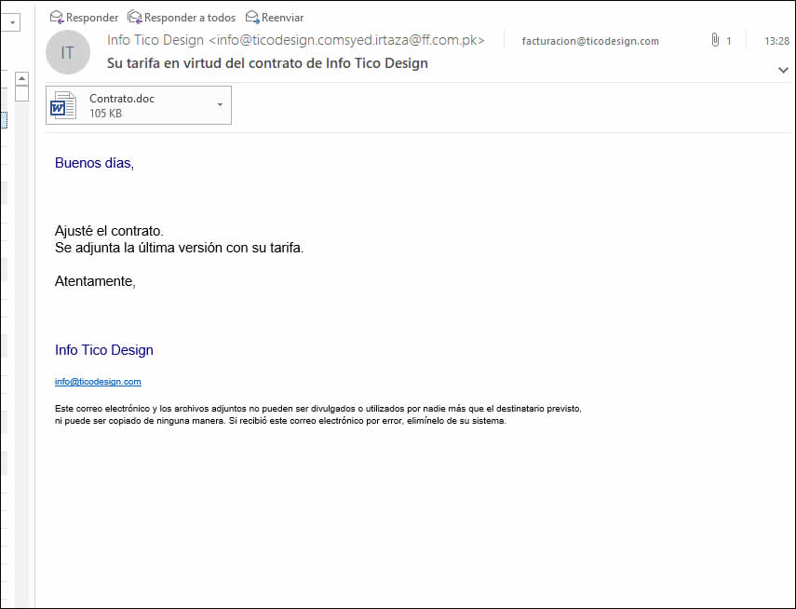Click the Responder (Reply) button

pos(84,18)
